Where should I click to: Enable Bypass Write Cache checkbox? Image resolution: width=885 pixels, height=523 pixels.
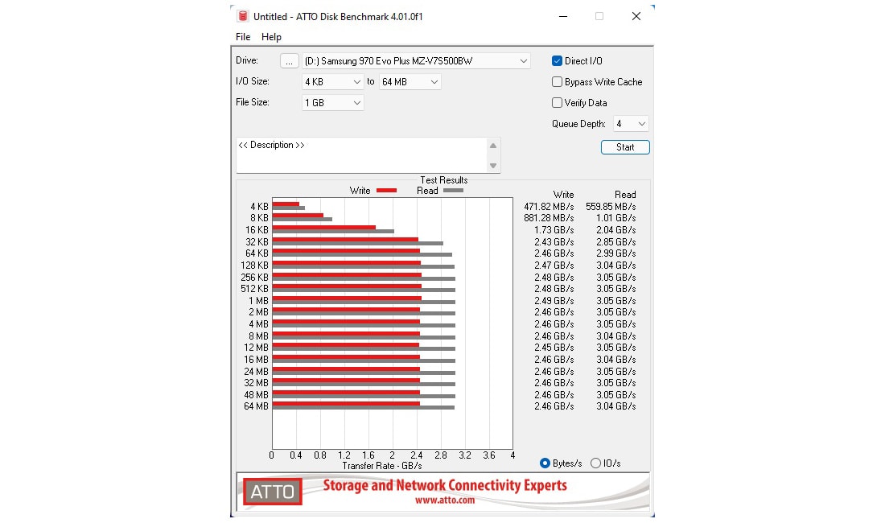557,82
